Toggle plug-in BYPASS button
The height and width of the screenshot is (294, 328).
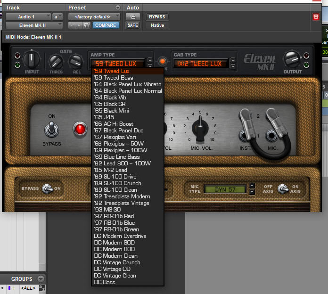pos(157,17)
